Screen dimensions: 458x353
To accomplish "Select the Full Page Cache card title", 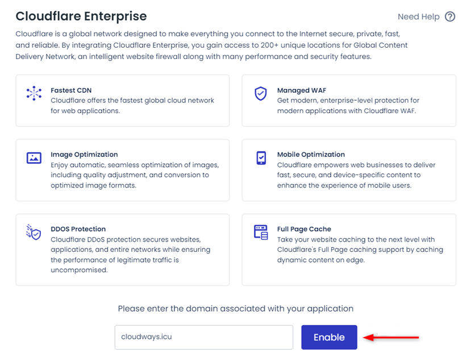I will [304, 229].
